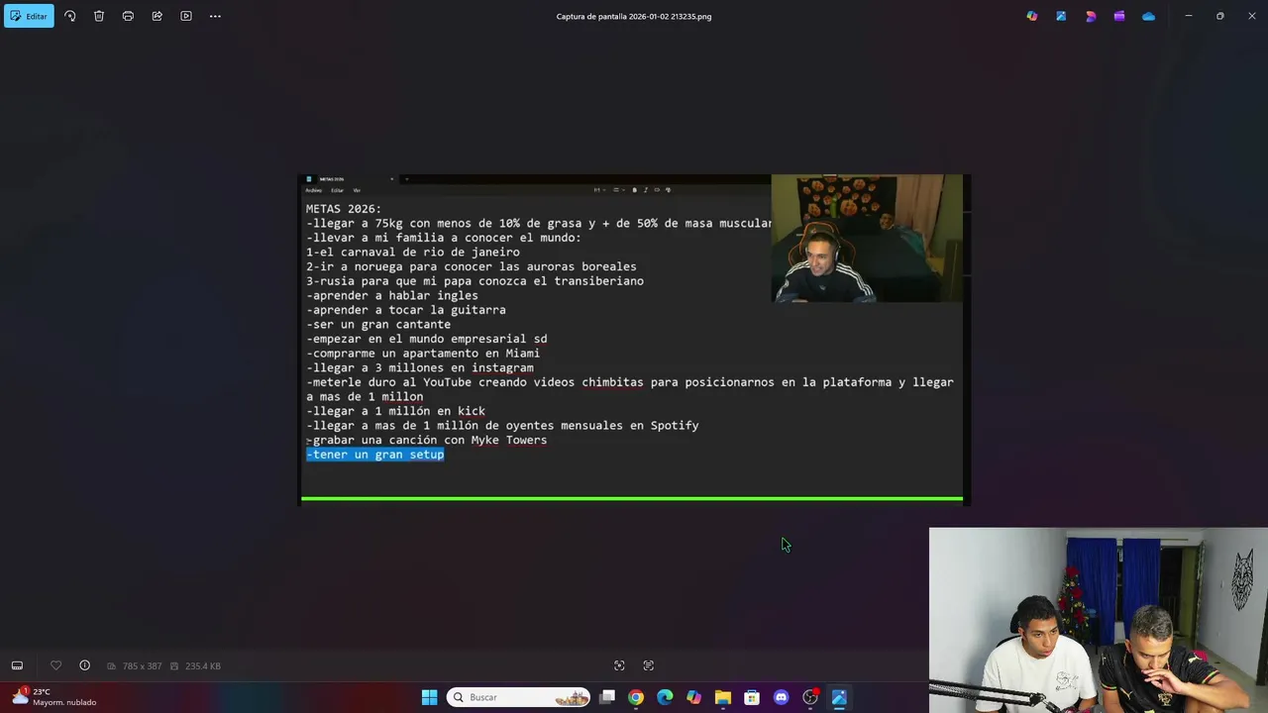Click the displayed METAS 2026 screenshot image
1268x713 pixels.
point(634,340)
